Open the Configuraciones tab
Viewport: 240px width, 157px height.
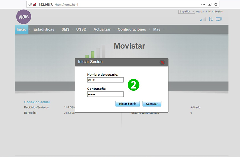point(132,29)
